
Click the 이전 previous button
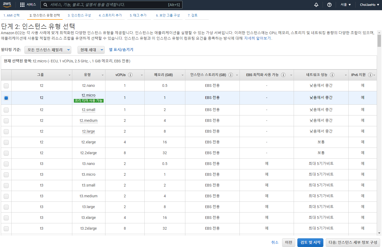(x=289, y=243)
